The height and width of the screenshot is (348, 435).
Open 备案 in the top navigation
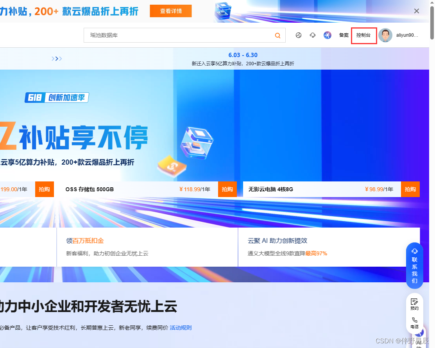344,35
